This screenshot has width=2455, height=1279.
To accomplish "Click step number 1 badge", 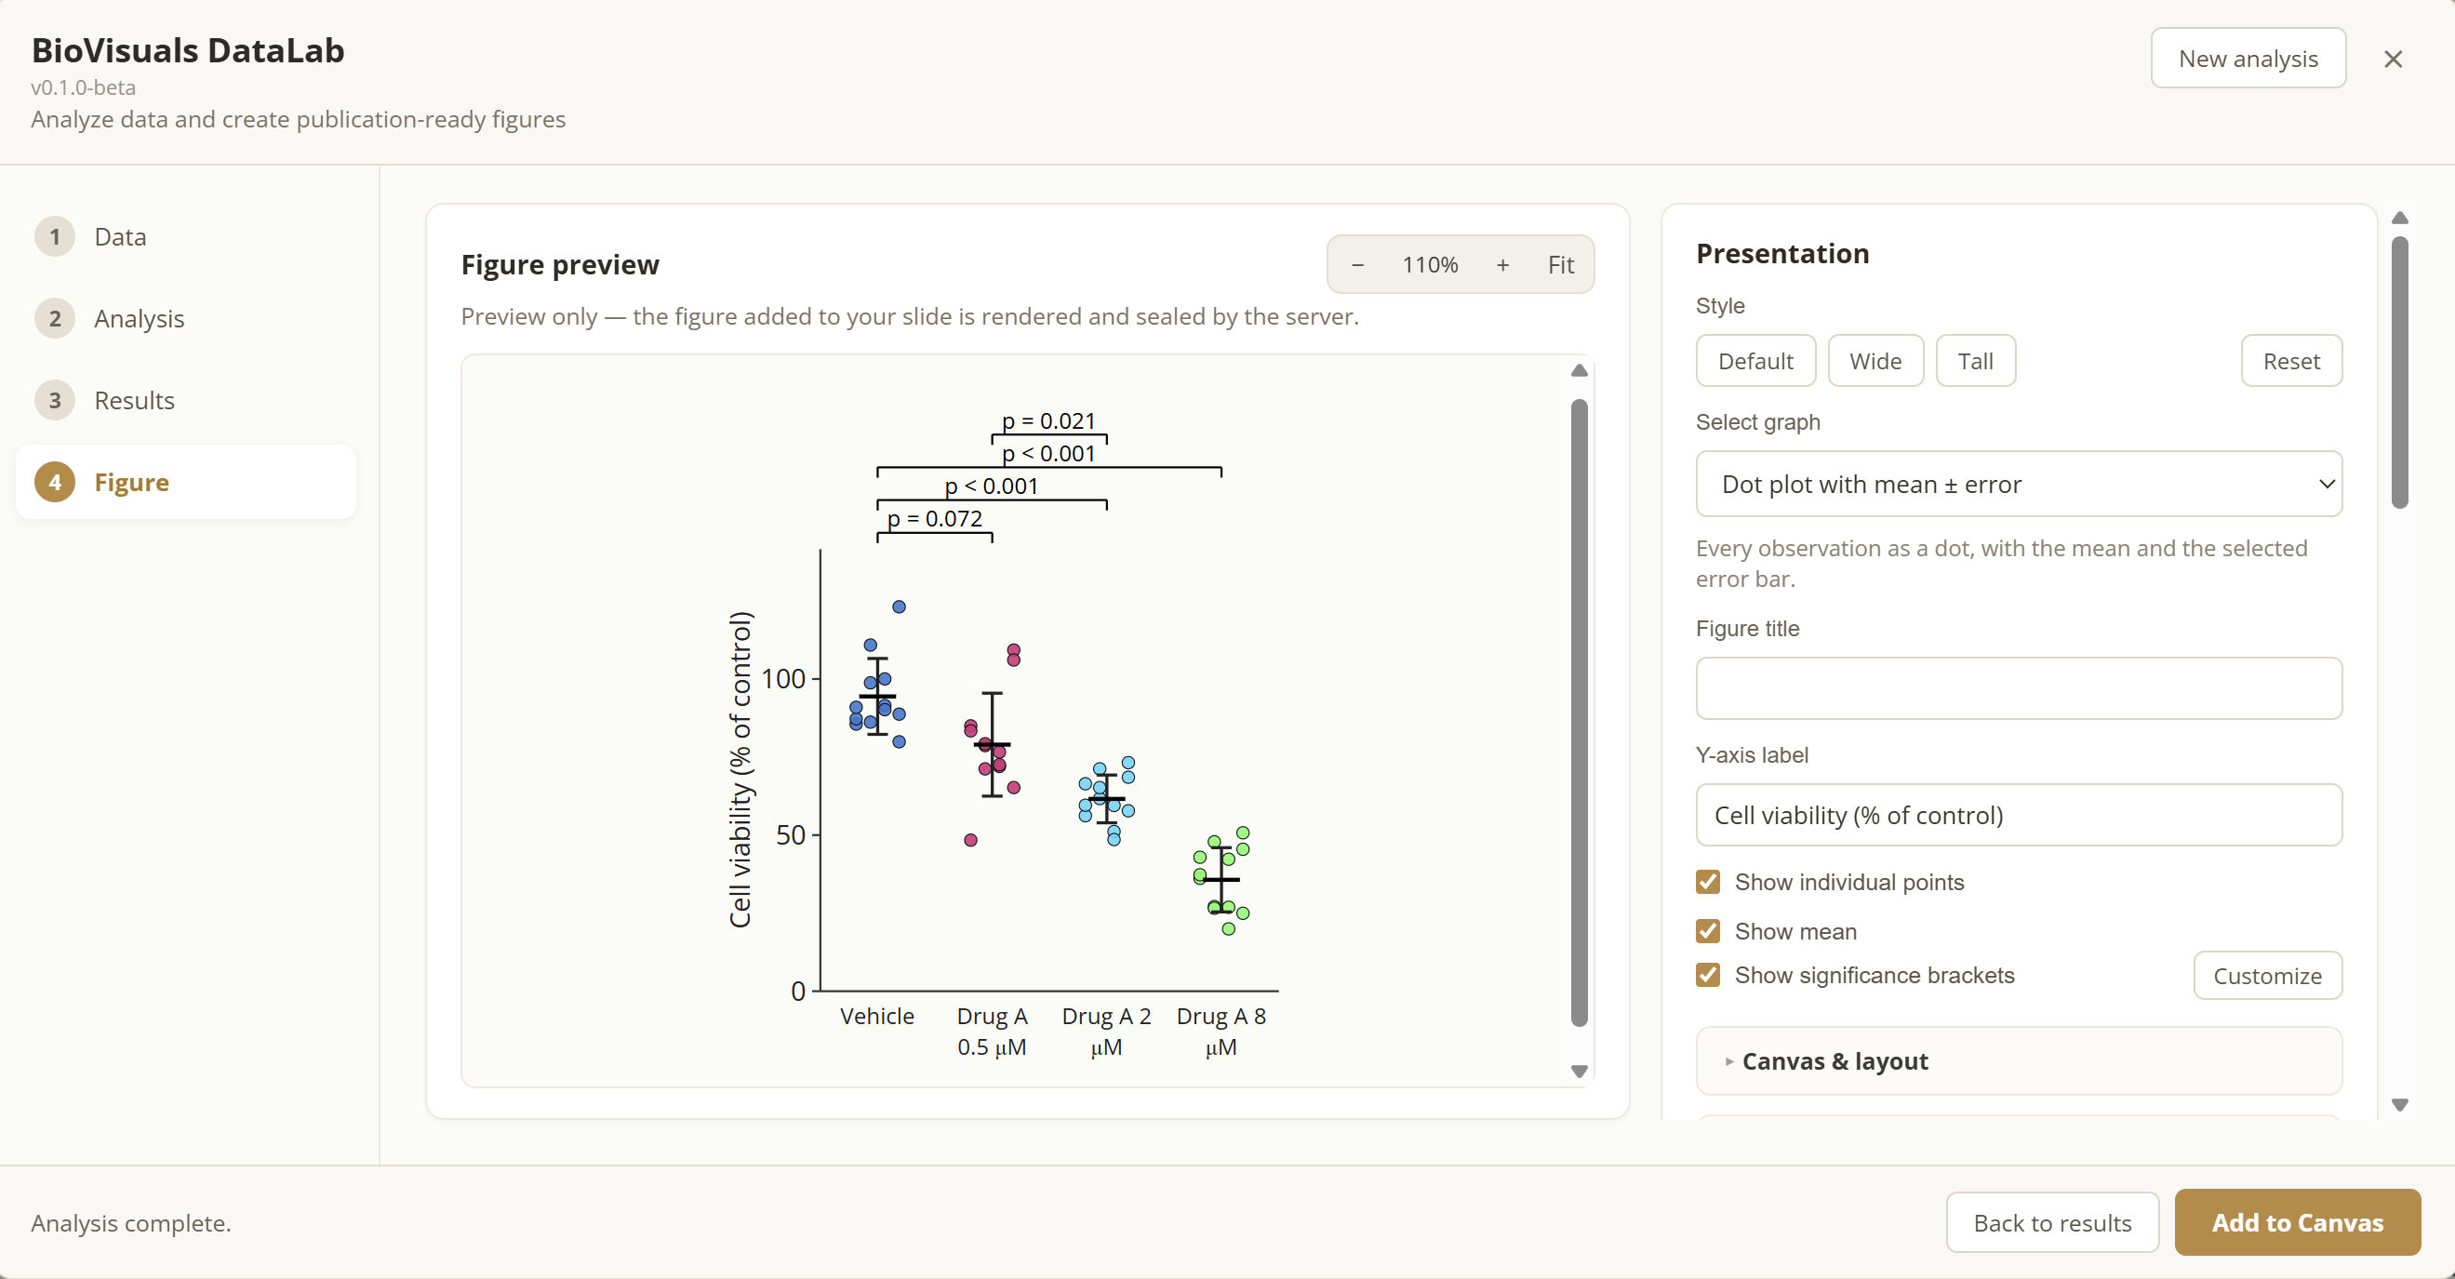I will coord(54,236).
